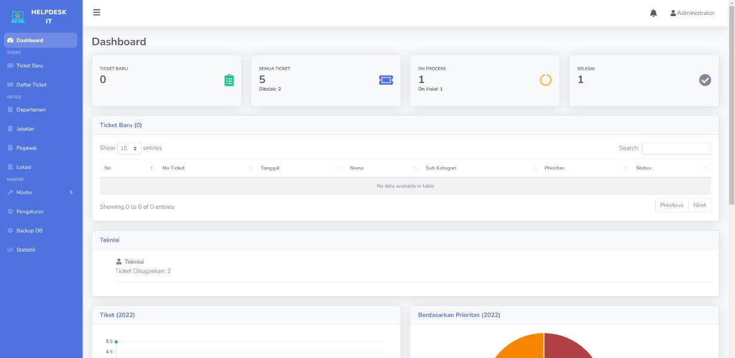Click the 'On Hold: 1' text

click(x=430, y=89)
